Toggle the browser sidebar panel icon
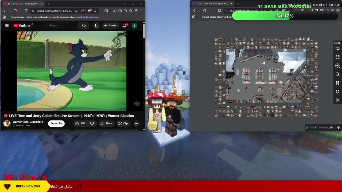Image resolution: width=342 pixels, height=192 pixels. point(120,11)
